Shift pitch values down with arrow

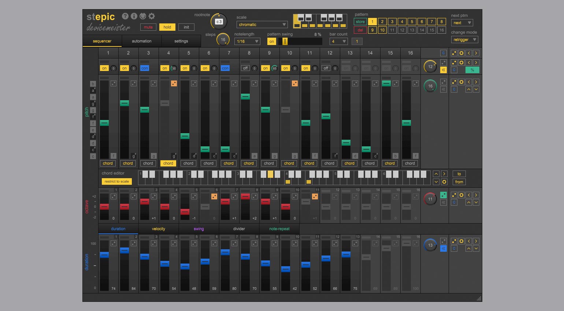tap(476, 89)
